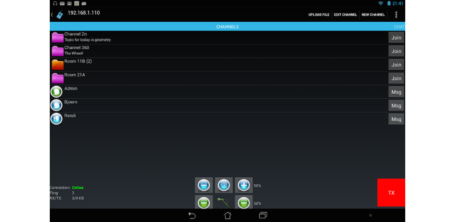
Task: Decrease speaker volume with blue minus
Action: pyautogui.click(x=204, y=185)
